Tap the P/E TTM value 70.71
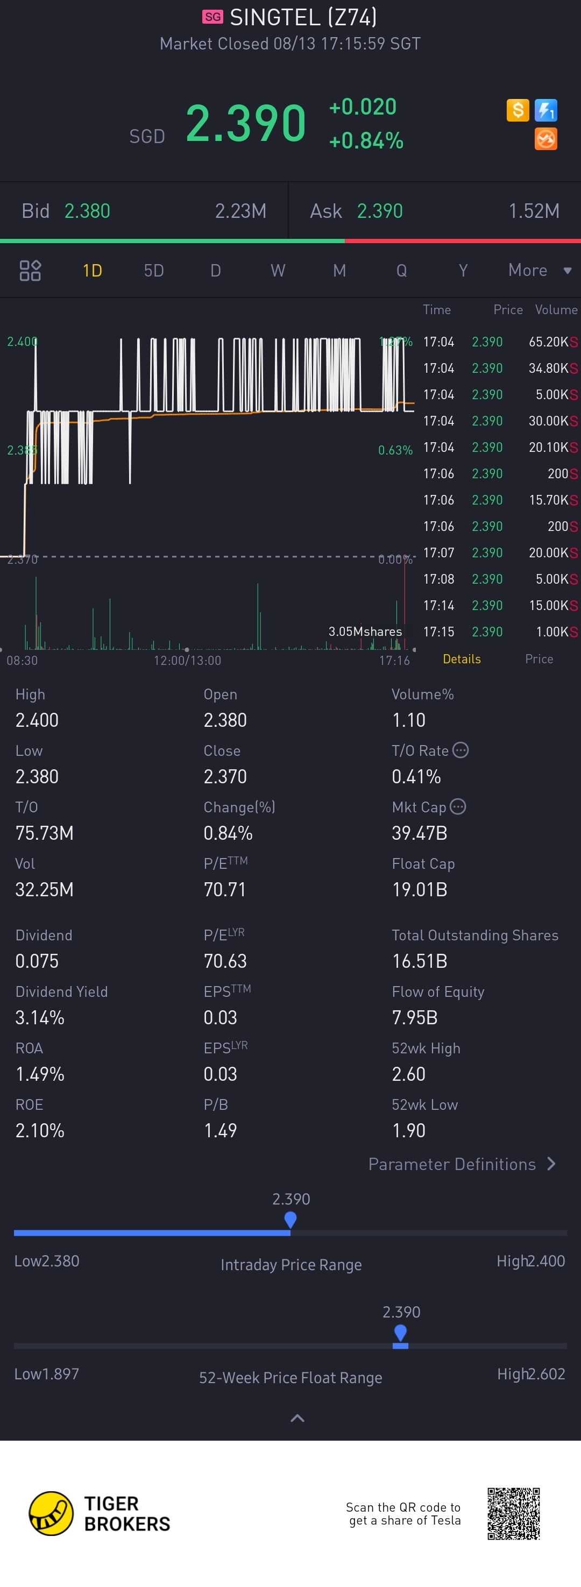This screenshot has height=1587, width=581. (225, 889)
